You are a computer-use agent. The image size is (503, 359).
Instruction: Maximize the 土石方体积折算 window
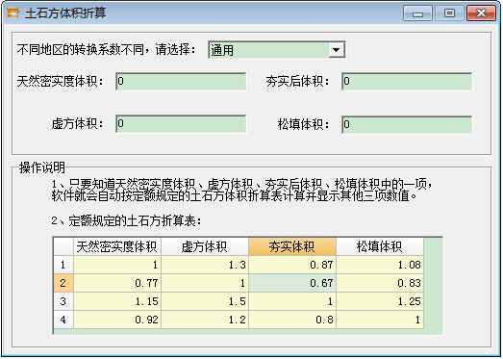pos(449,13)
